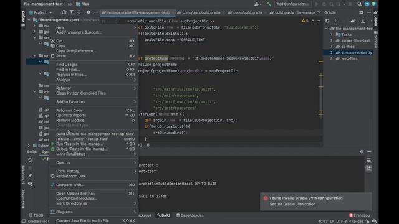Open the Gradle sidebar tool stripe
This screenshot has height=224, width=399.
coord(375,18)
